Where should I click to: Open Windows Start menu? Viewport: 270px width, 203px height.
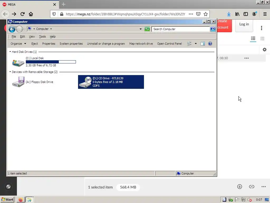click(x=7, y=200)
